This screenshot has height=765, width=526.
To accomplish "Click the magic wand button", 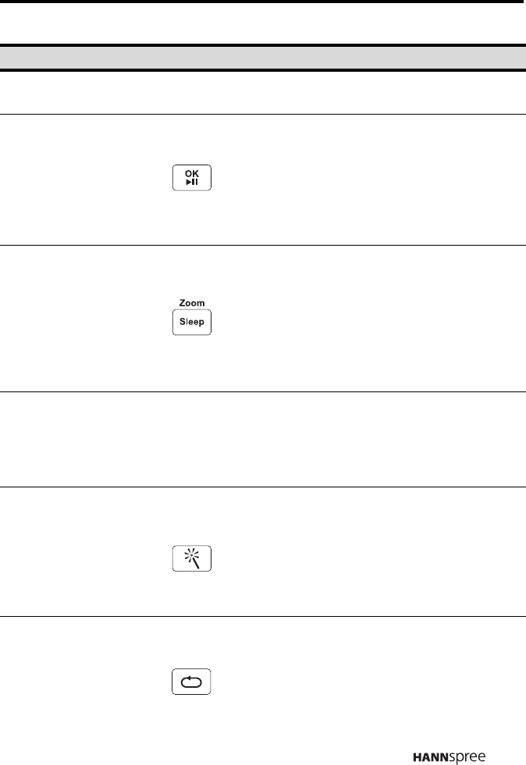I will (x=191, y=559).
